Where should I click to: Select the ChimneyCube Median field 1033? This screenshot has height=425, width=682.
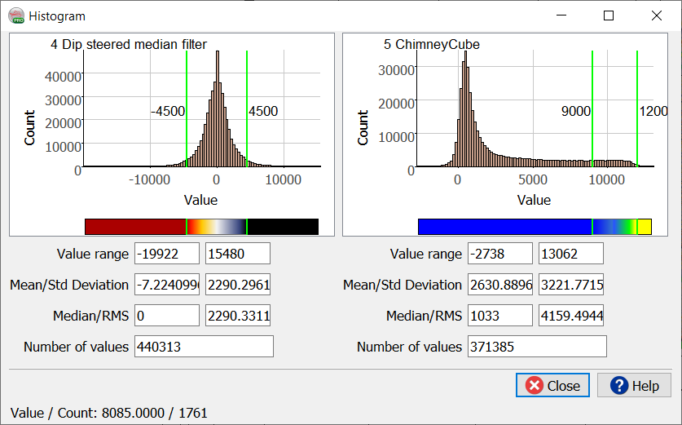[x=499, y=316]
